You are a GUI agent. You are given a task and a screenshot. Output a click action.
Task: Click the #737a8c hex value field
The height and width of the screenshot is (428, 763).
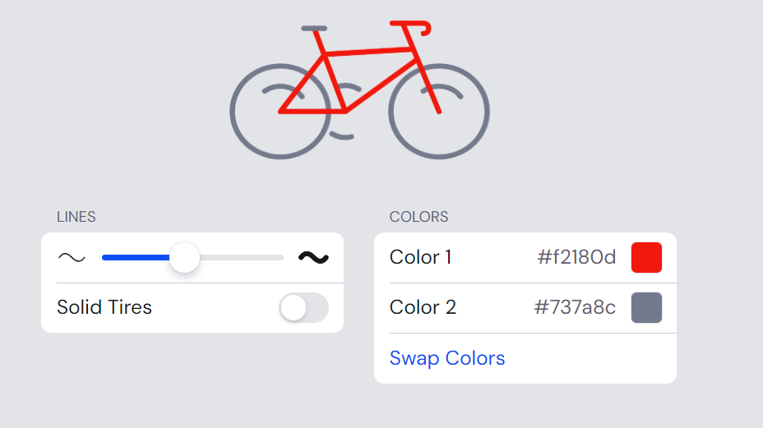pos(576,307)
